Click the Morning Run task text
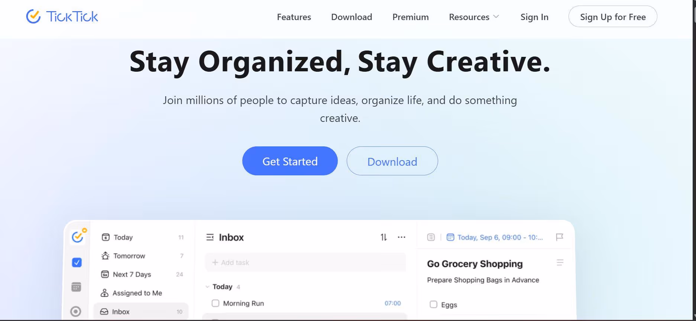Viewport: 696px width, 321px height. 243,303
